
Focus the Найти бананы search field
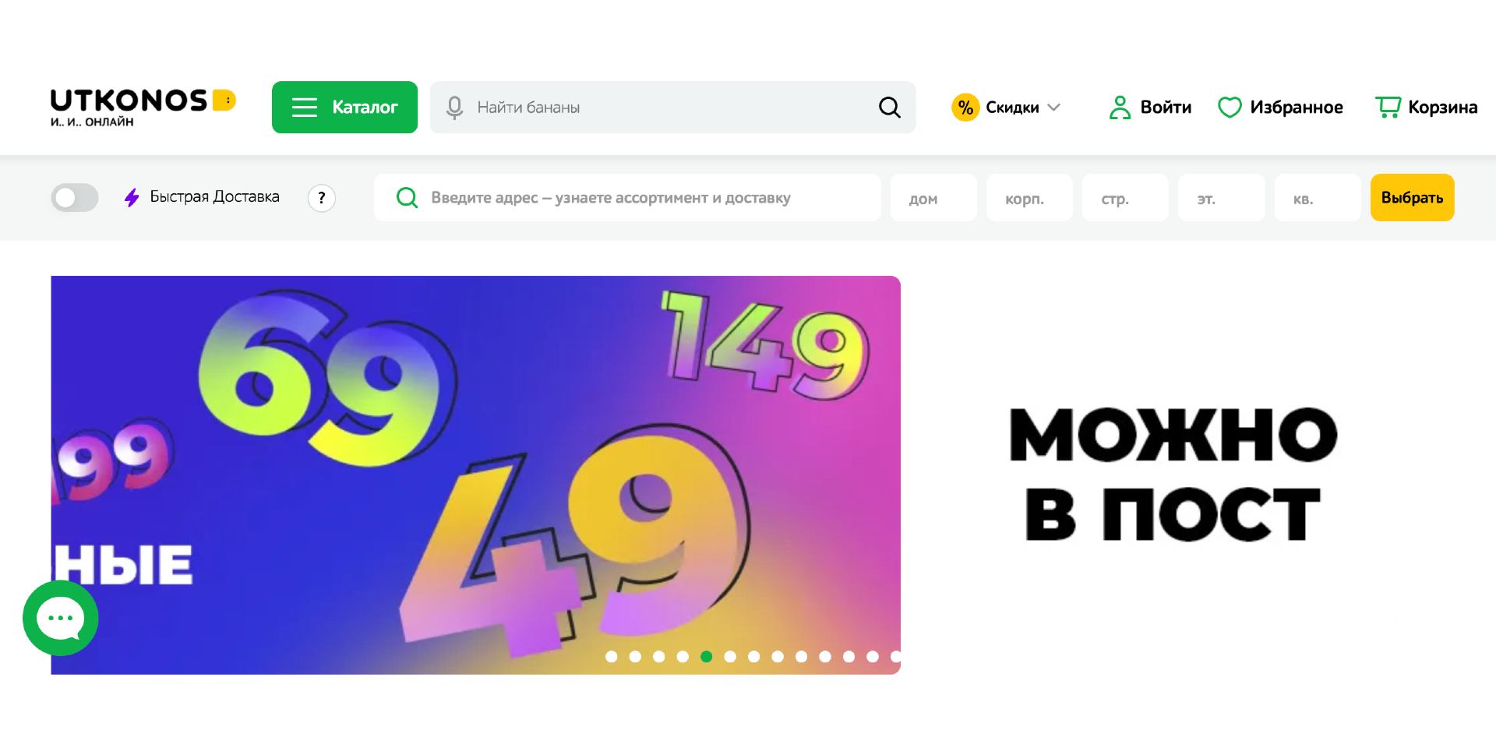(x=672, y=108)
